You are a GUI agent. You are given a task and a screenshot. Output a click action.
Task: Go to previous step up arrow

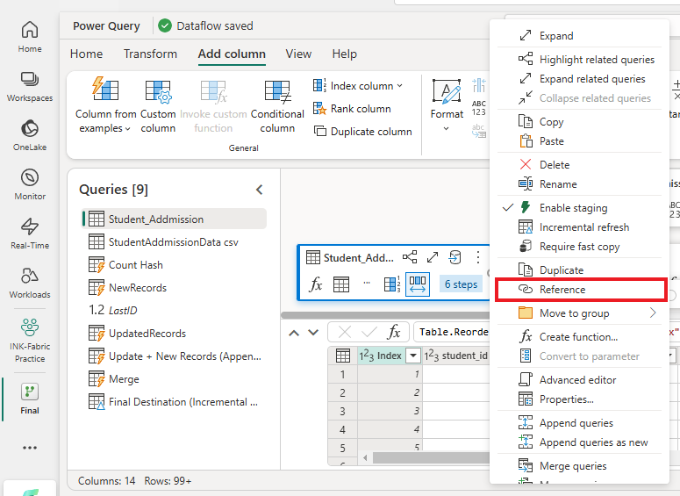[x=294, y=333]
